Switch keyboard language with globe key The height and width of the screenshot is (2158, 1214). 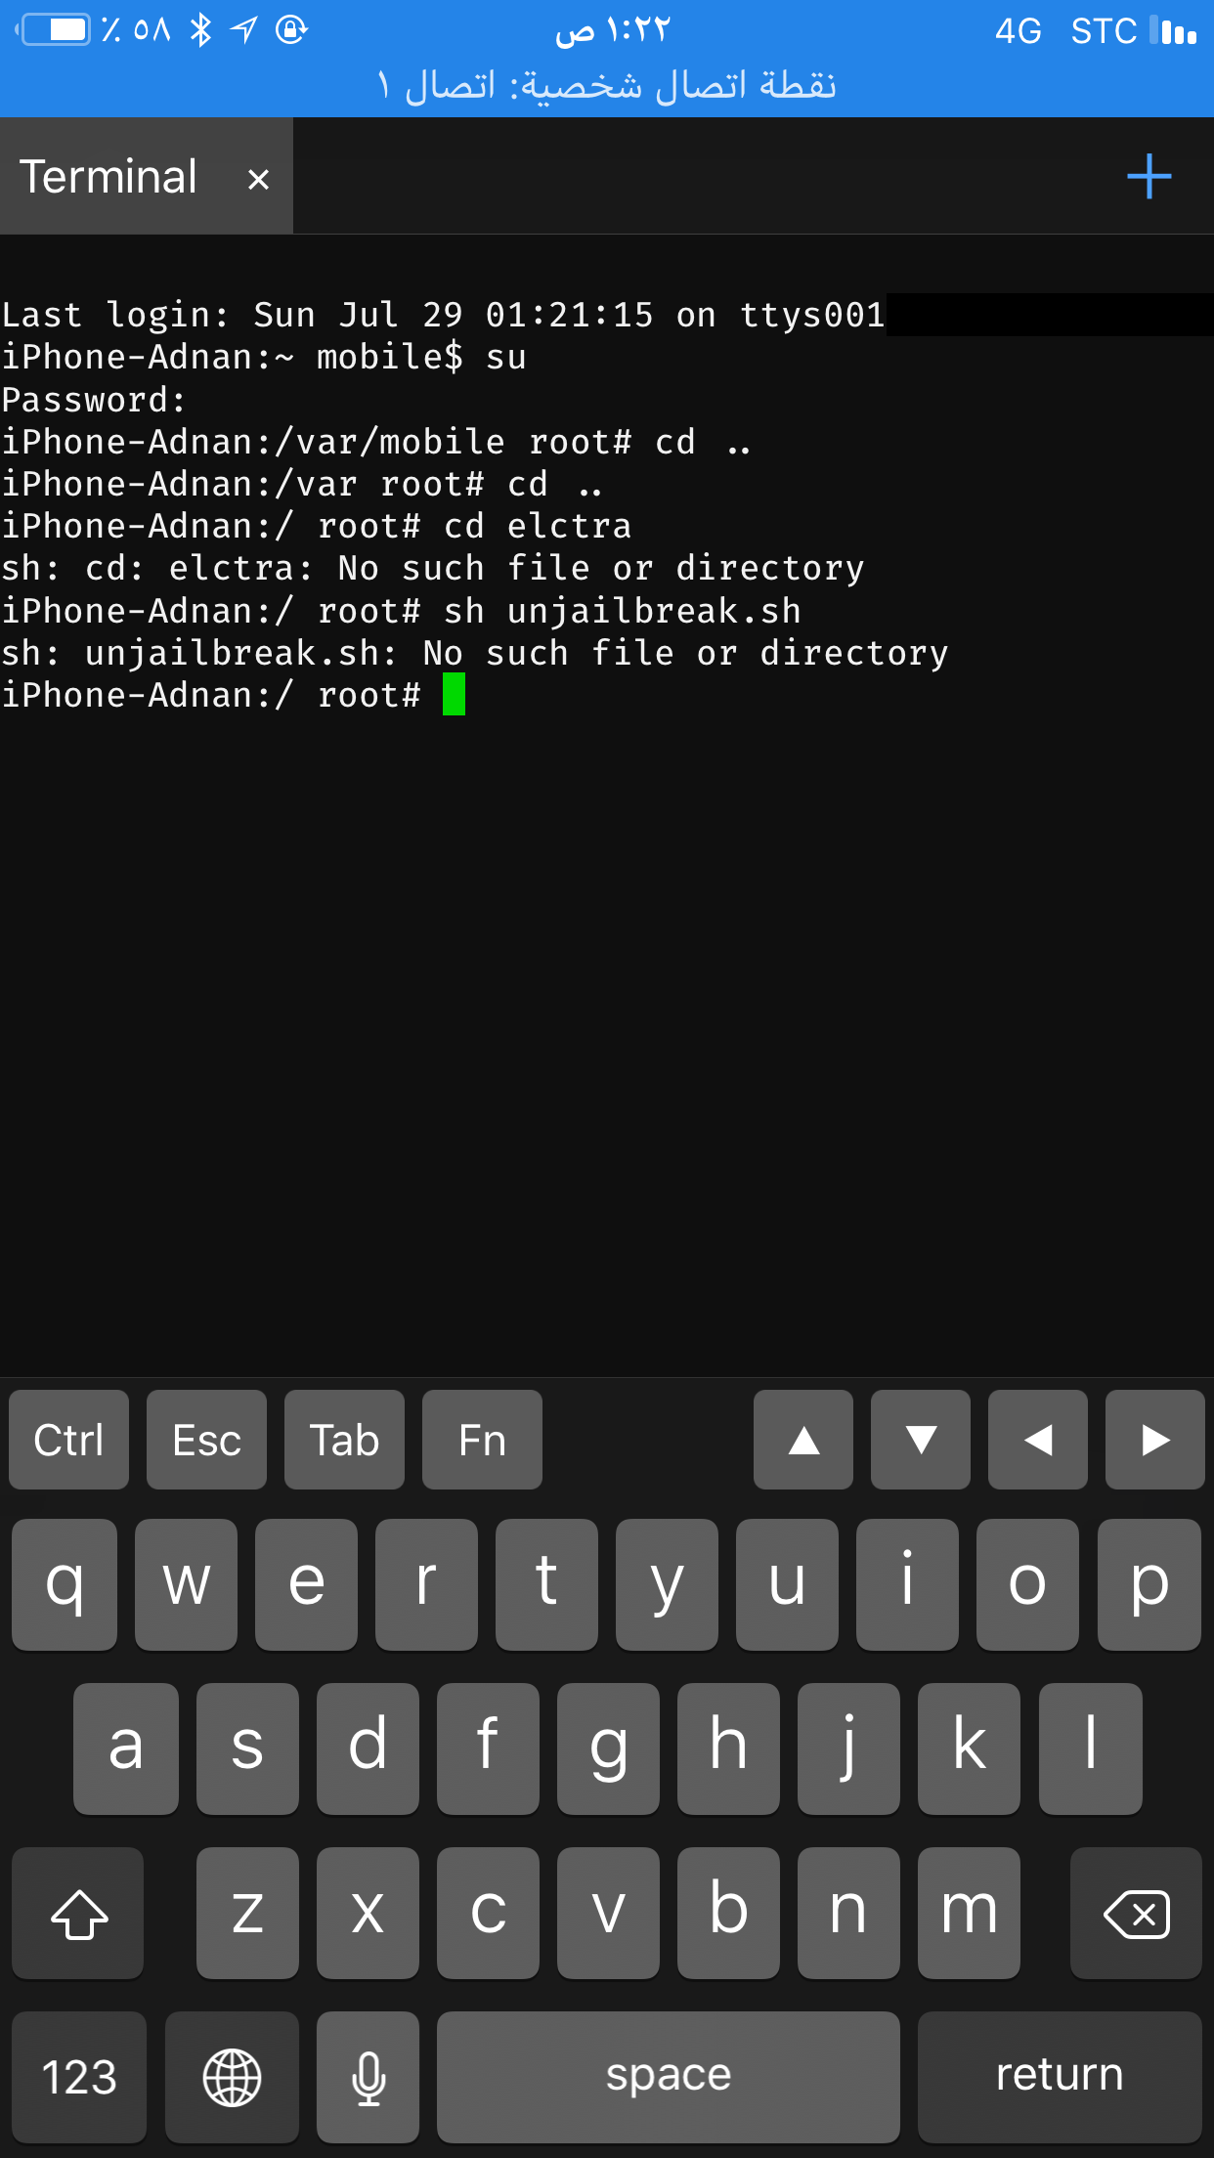[x=232, y=2077]
